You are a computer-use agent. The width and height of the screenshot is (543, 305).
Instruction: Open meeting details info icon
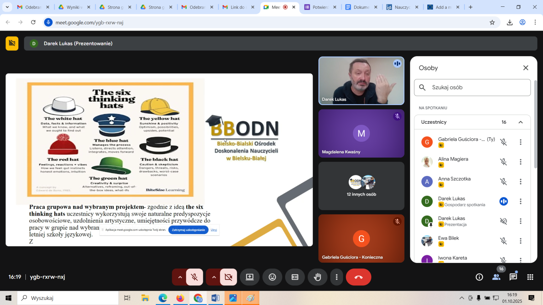(479, 277)
